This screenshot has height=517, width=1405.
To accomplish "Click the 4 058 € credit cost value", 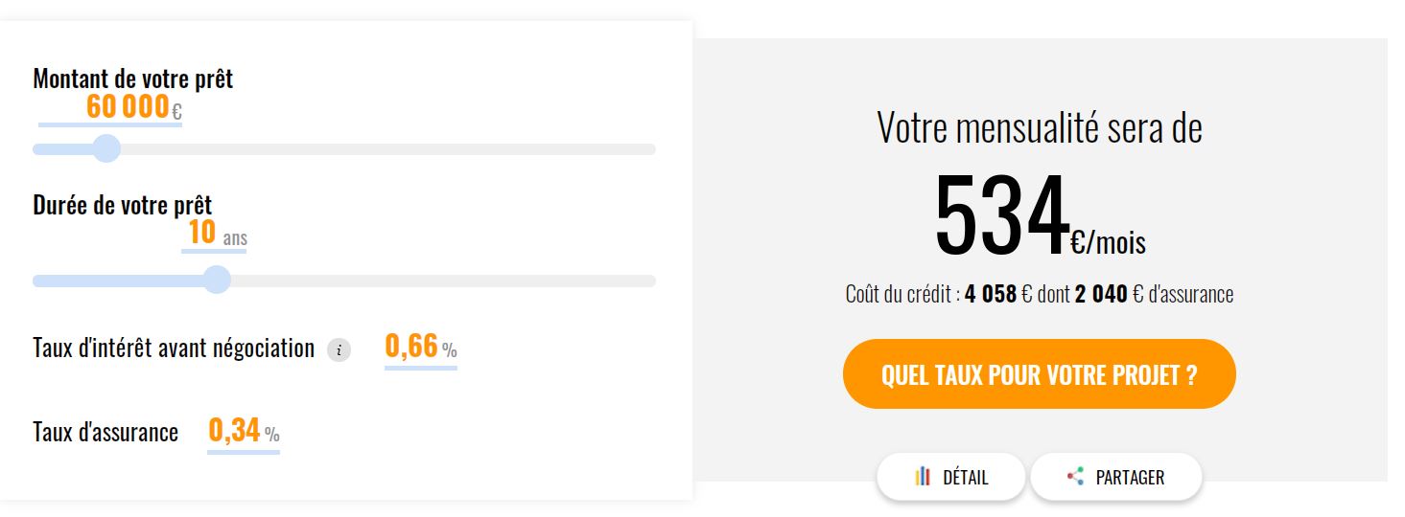I will [x=991, y=295].
